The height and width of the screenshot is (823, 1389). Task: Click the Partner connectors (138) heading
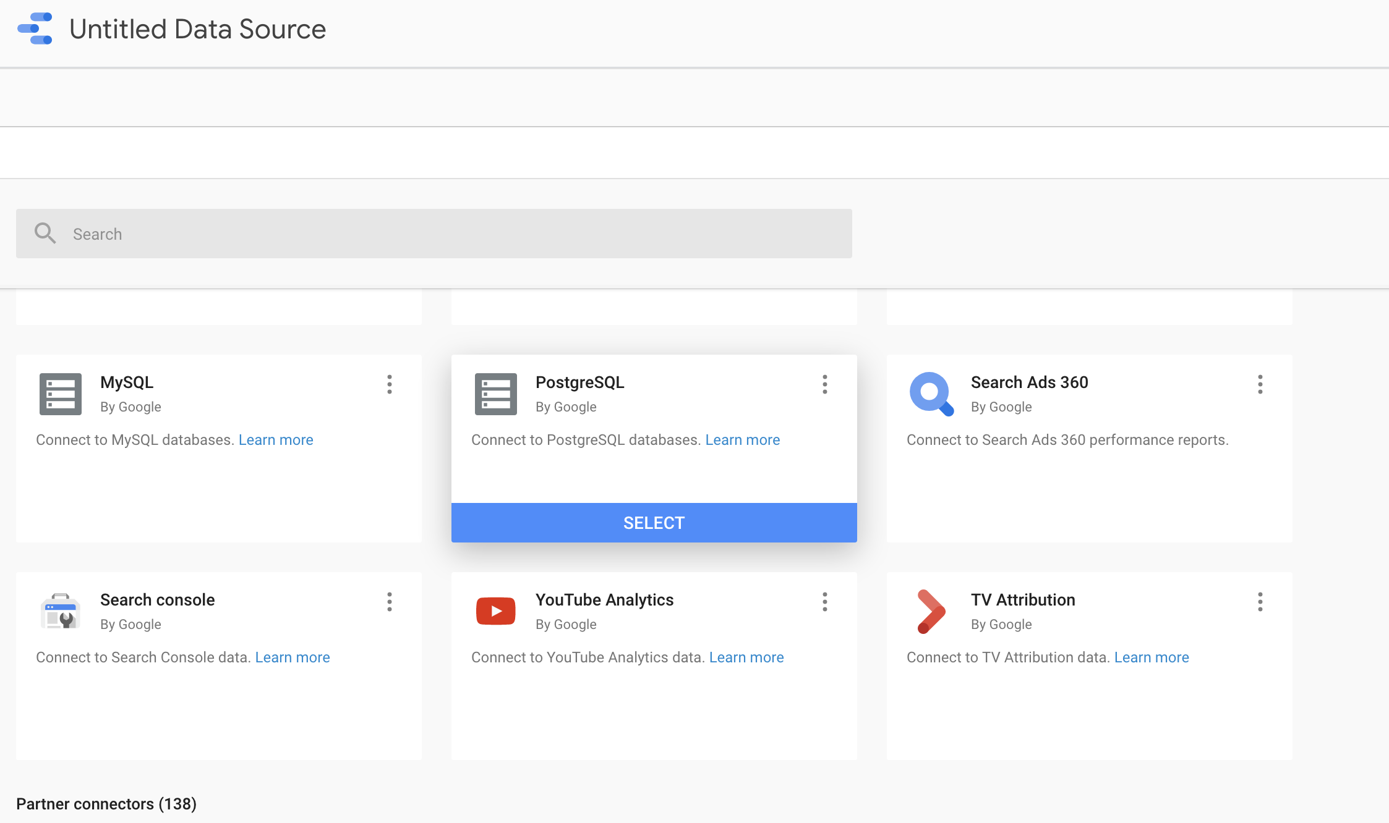tap(106, 804)
